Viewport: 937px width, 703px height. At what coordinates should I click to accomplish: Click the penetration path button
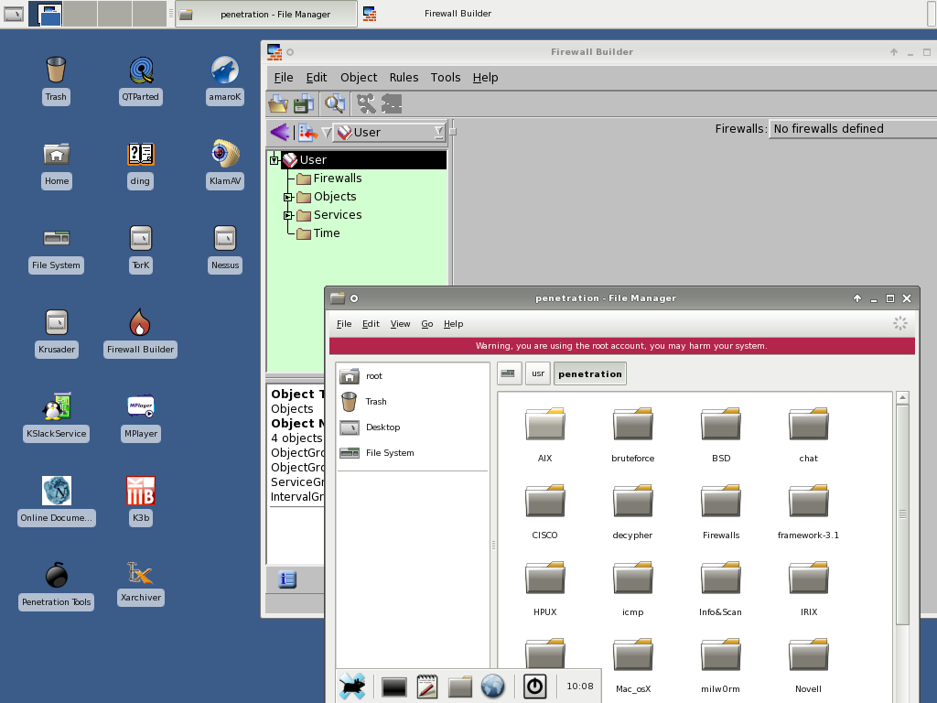(x=590, y=373)
